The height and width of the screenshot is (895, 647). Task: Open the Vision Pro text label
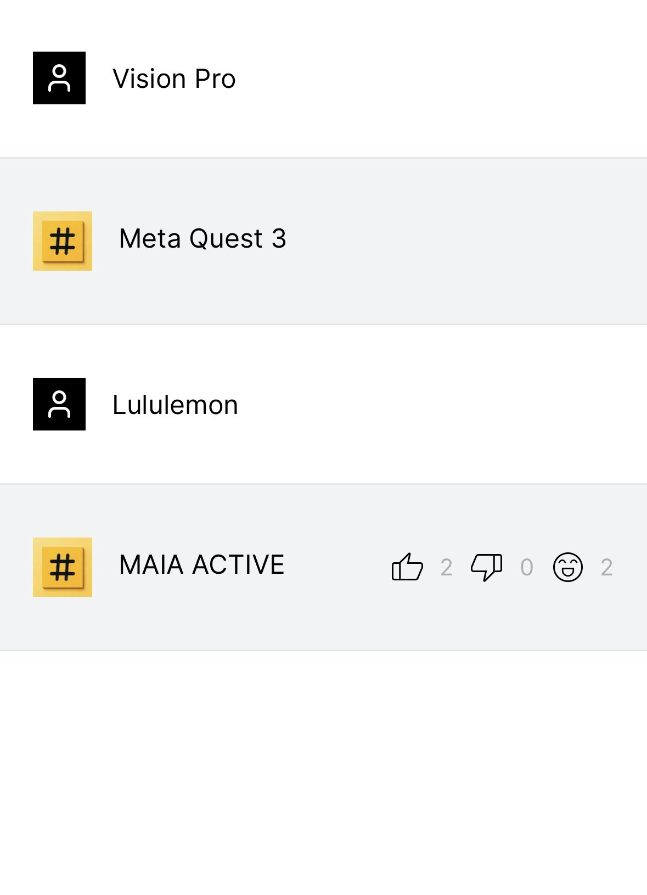pos(174,79)
